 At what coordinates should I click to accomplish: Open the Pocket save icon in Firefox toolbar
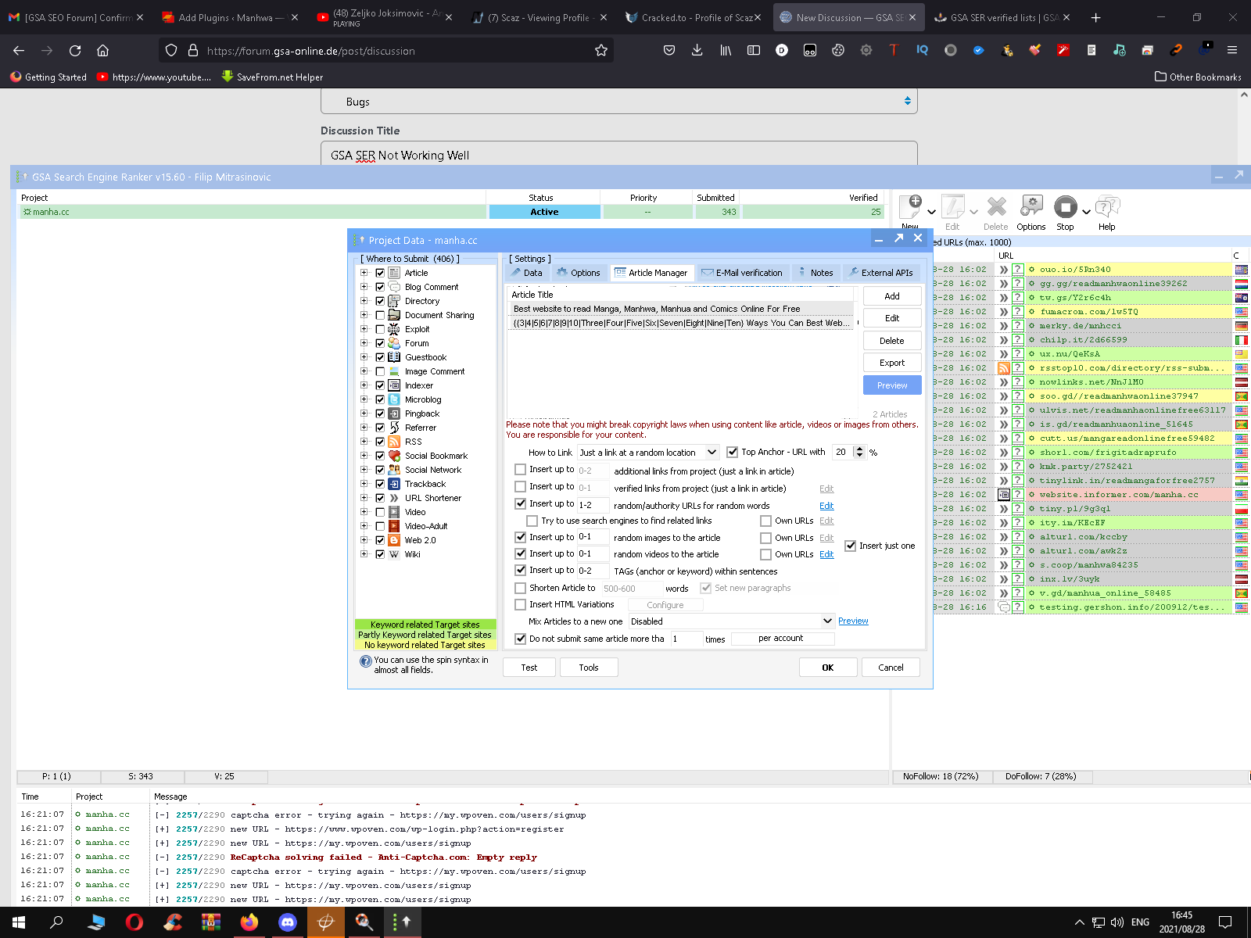point(669,50)
